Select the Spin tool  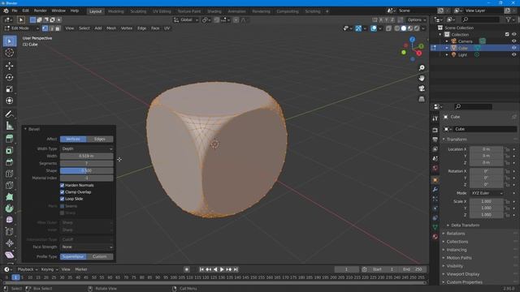10,208
